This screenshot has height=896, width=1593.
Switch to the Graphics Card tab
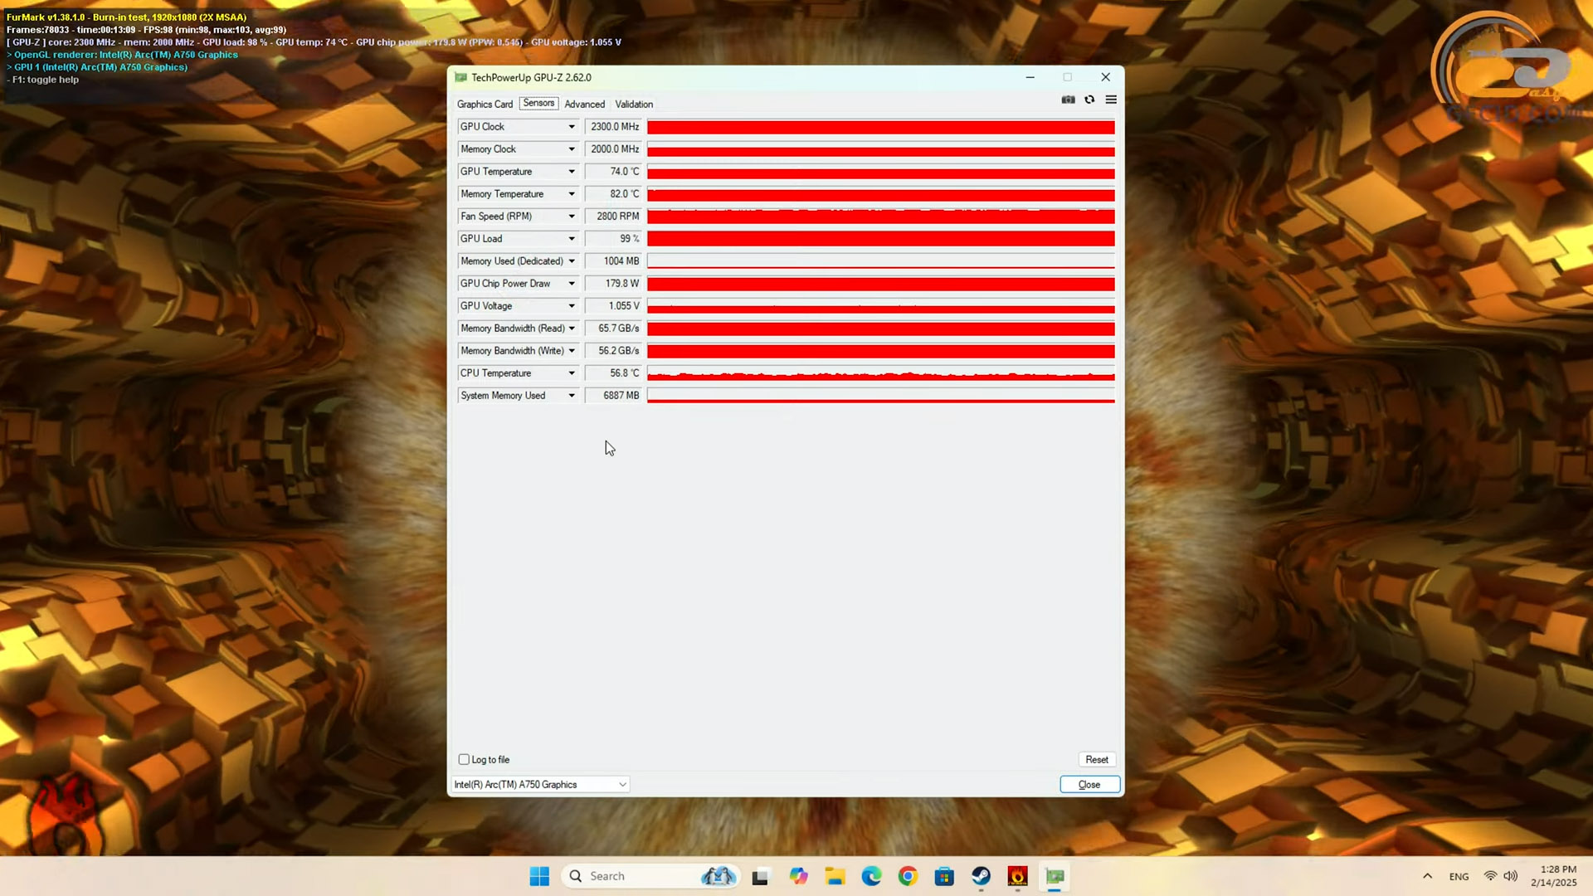click(485, 105)
